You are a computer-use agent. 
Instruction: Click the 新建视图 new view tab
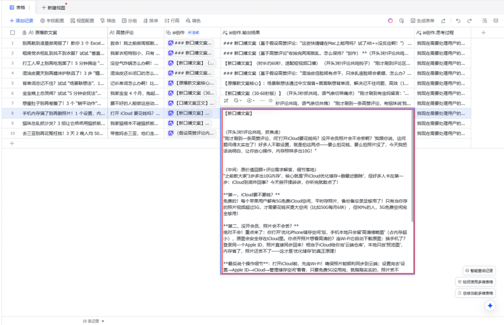[53, 7]
